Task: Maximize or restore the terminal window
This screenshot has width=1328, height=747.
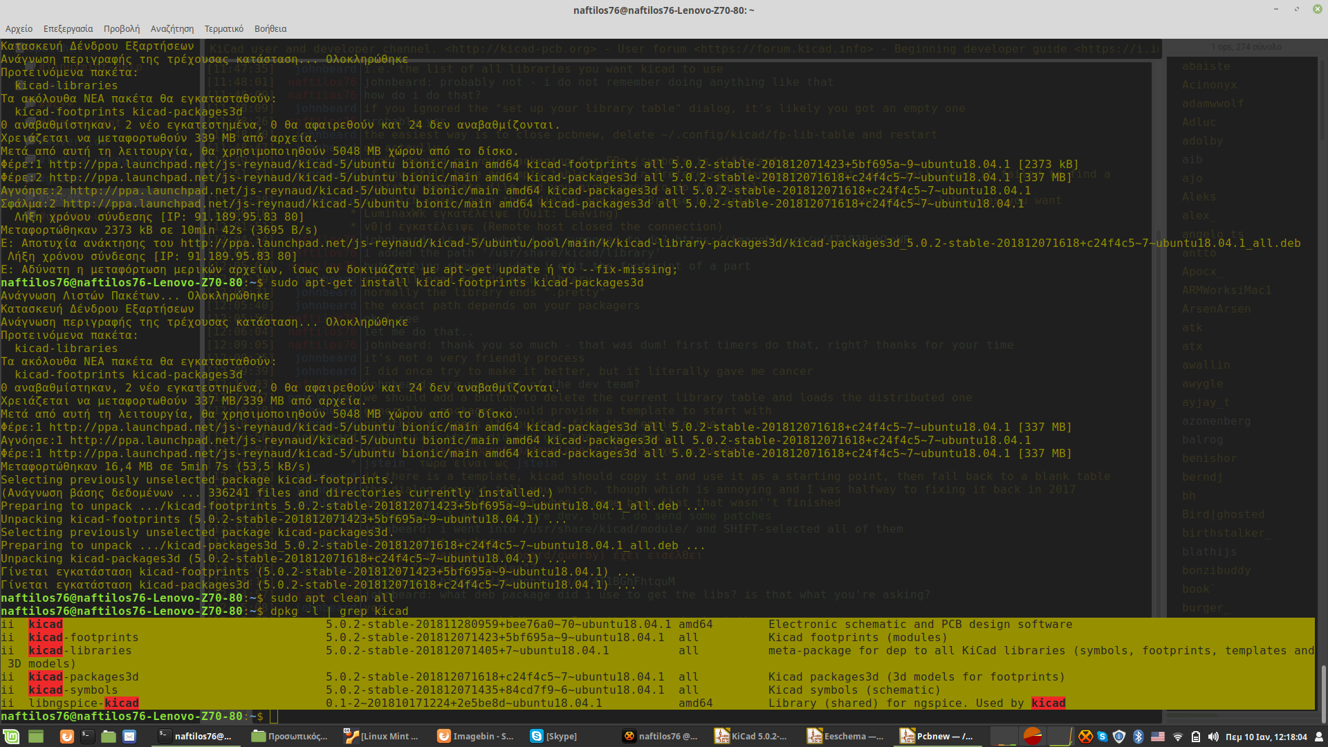Action: (x=1297, y=10)
